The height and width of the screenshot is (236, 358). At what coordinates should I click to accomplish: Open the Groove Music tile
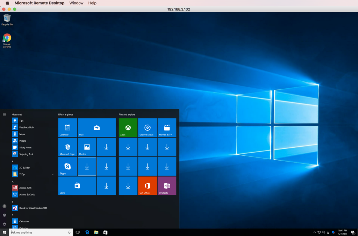pos(148,127)
